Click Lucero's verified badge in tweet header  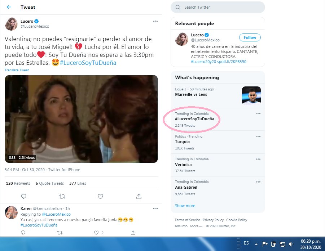(x=36, y=21)
